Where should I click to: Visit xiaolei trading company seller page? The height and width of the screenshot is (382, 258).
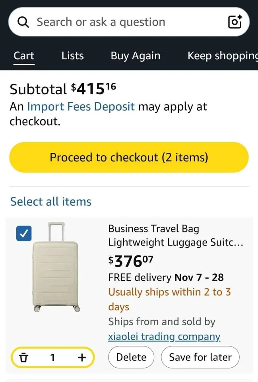coord(164,337)
